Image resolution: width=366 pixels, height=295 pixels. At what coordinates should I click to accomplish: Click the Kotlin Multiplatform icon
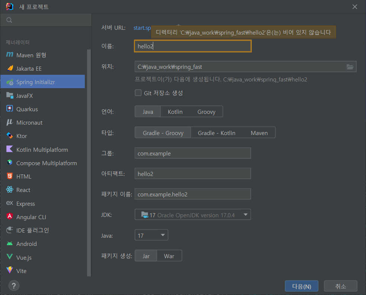click(x=10, y=149)
